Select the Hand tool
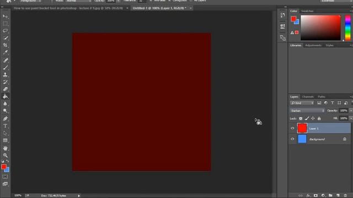 [x=5, y=148]
